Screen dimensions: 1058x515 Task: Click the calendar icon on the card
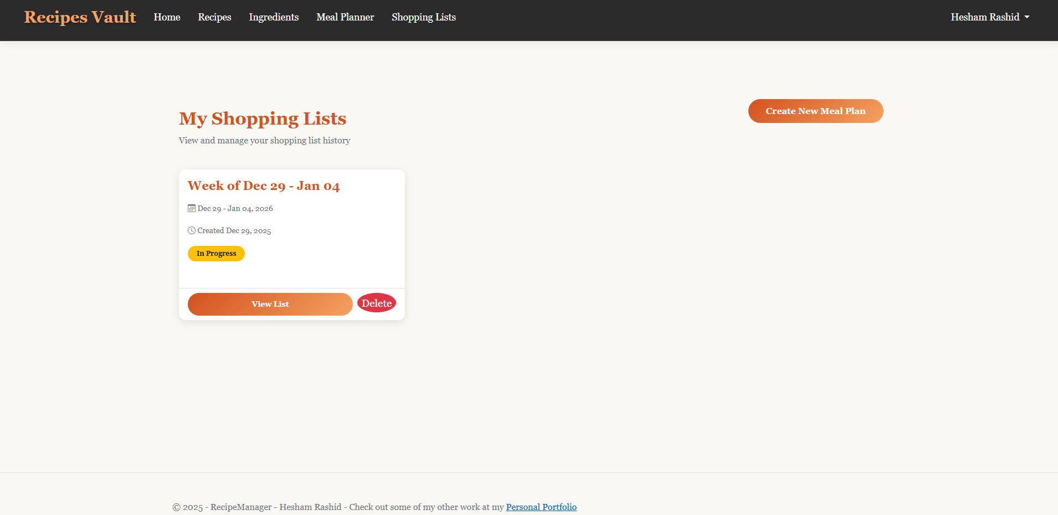pos(192,208)
